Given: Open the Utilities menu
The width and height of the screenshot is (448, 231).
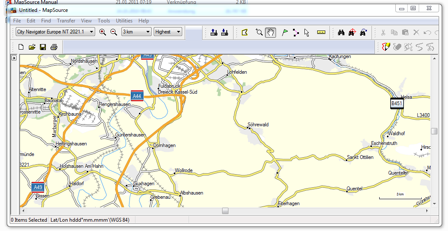Looking at the screenshot, I should click(x=124, y=21).
